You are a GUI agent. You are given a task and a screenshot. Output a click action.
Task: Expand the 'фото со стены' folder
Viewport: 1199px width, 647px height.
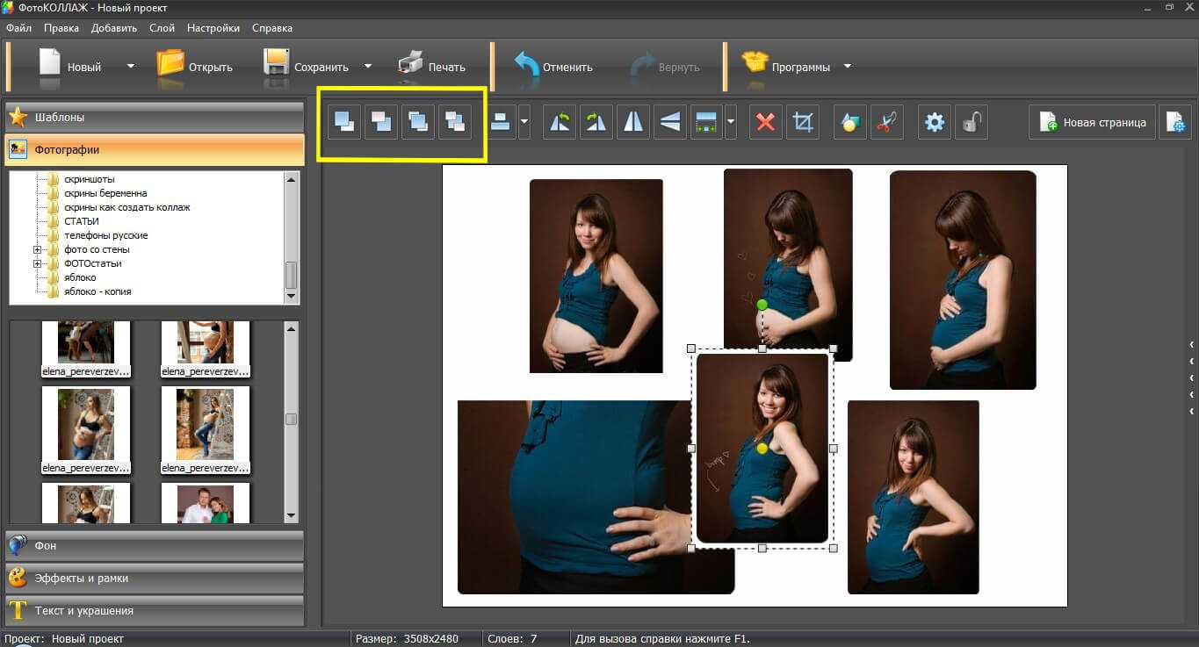click(x=38, y=250)
